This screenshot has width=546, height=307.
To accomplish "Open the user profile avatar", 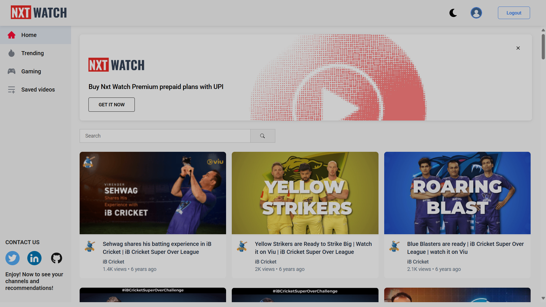I will click(476, 13).
